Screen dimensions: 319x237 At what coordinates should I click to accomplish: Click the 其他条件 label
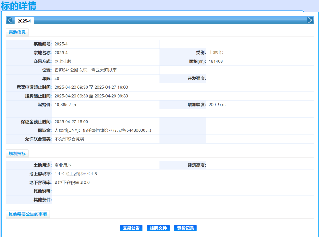coord(43,200)
